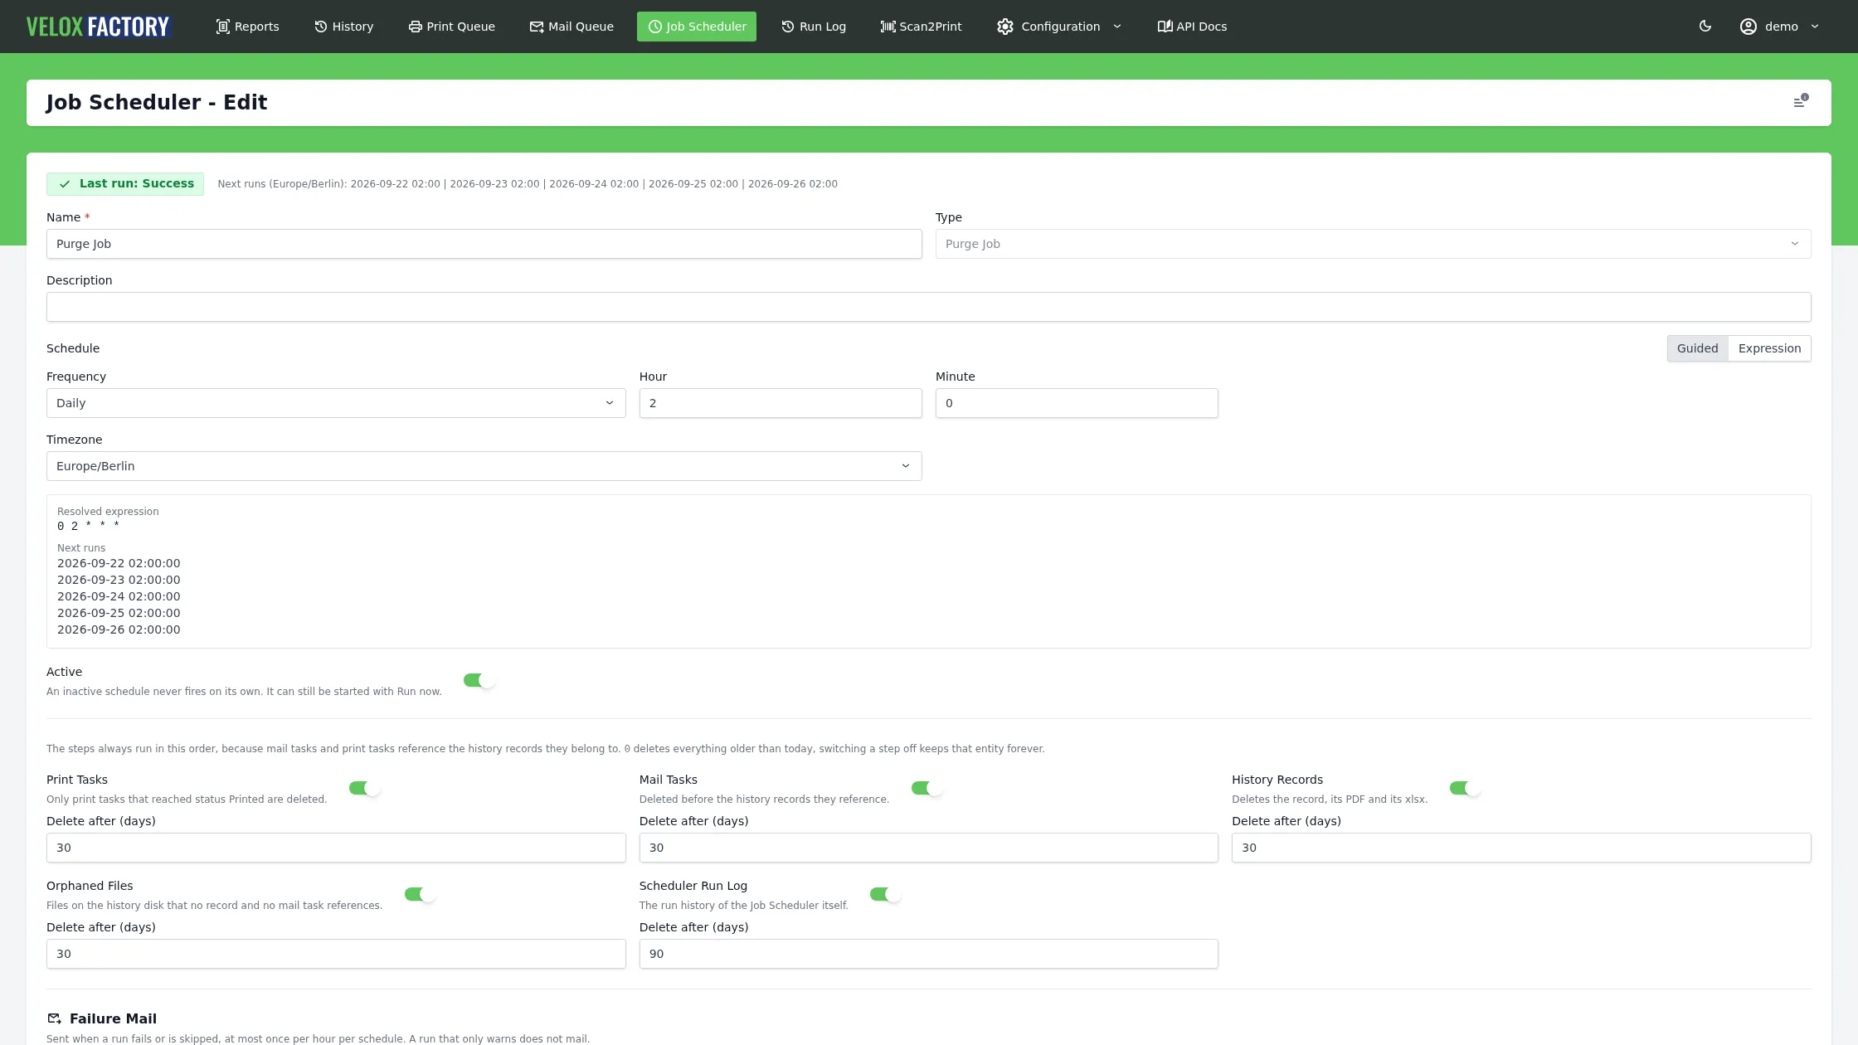The width and height of the screenshot is (1858, 1045).
Task: Click Scheduler Run Log delete-after days field
Action: 929,954
